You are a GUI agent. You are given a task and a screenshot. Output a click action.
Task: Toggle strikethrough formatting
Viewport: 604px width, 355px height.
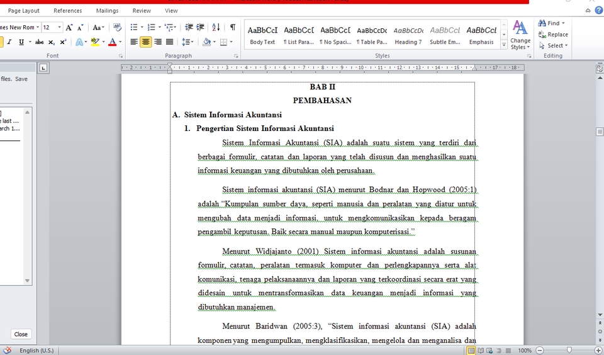click(x=39, y=42)
